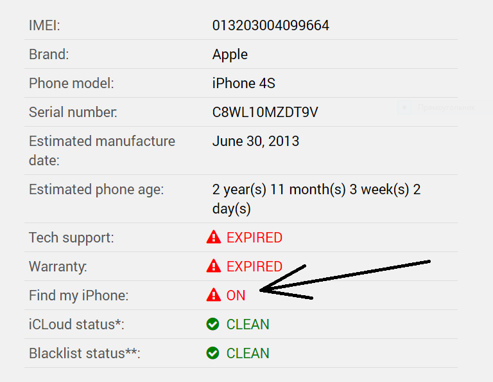Click the faint Прямоугольник rectangle tool icon
Screen dimensions: 493x382
pyautogui.click(x=404, y=108)
